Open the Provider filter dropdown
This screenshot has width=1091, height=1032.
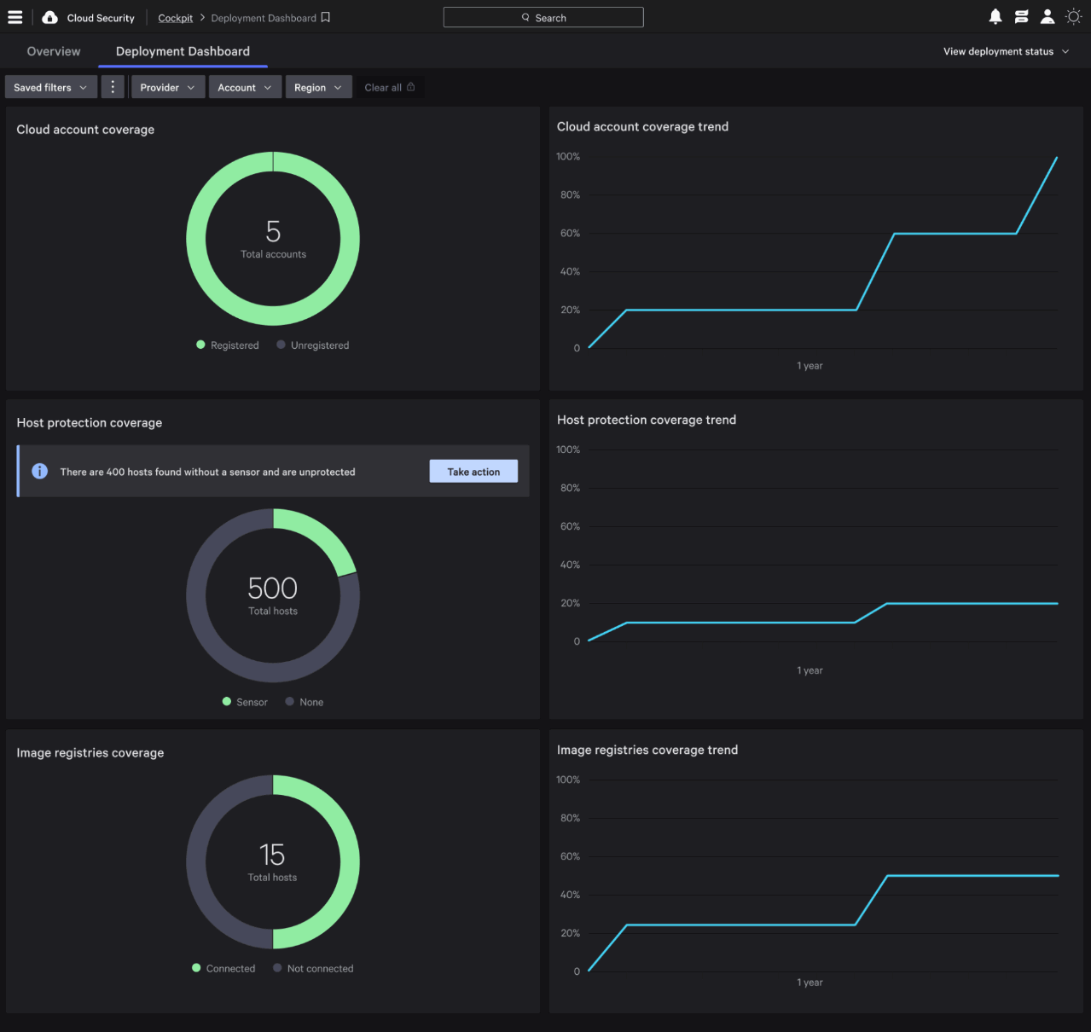pyautogui.click(x=167, y=86)
